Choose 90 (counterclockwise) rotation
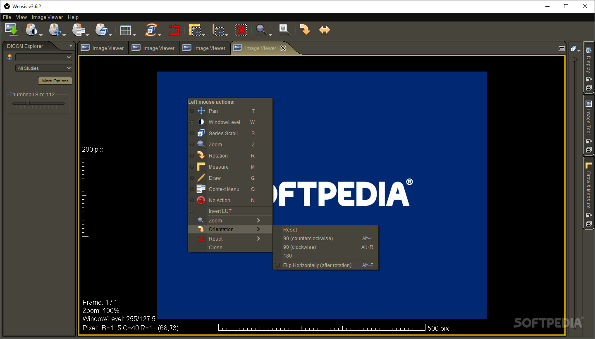Viewport: 595px width, 339px height. (326, 238)
